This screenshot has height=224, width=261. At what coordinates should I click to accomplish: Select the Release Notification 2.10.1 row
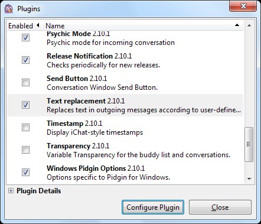(125, 60)
